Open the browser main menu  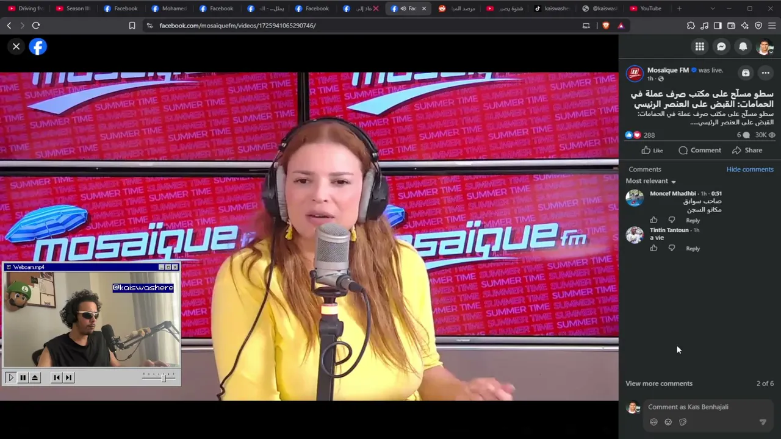[x=772, y=26]
